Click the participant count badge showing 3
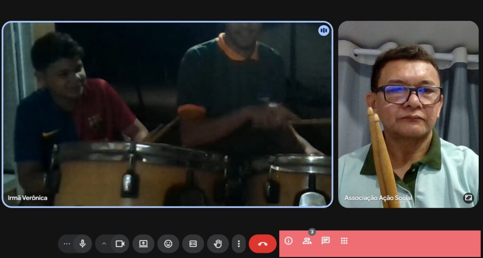 (312, 232)
